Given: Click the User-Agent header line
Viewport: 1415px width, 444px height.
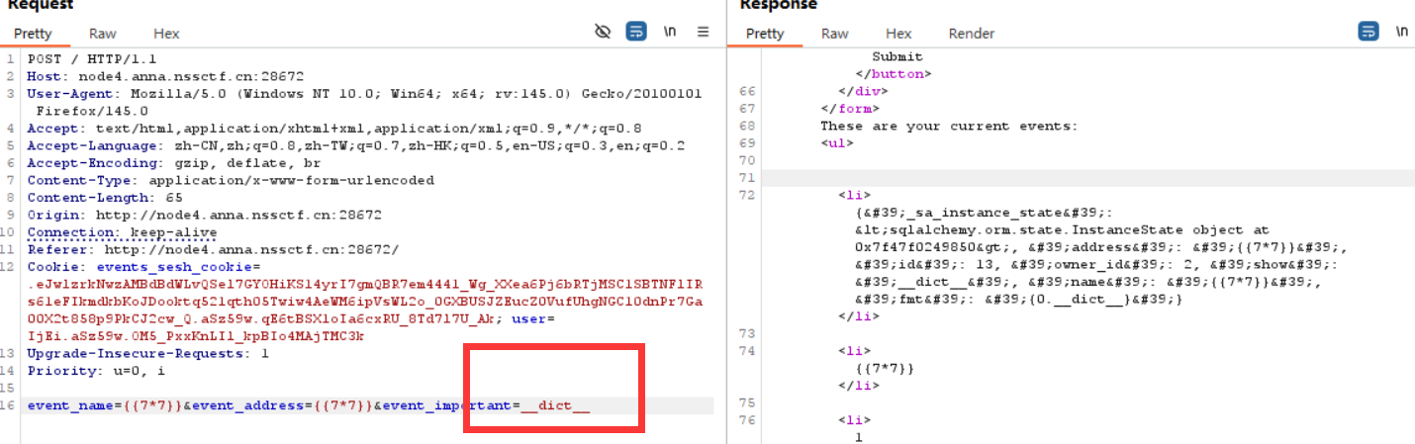Looking at the screenshot, I should coord(364,93).
